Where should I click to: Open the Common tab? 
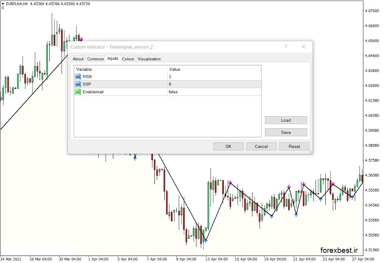tap(95, 59)
